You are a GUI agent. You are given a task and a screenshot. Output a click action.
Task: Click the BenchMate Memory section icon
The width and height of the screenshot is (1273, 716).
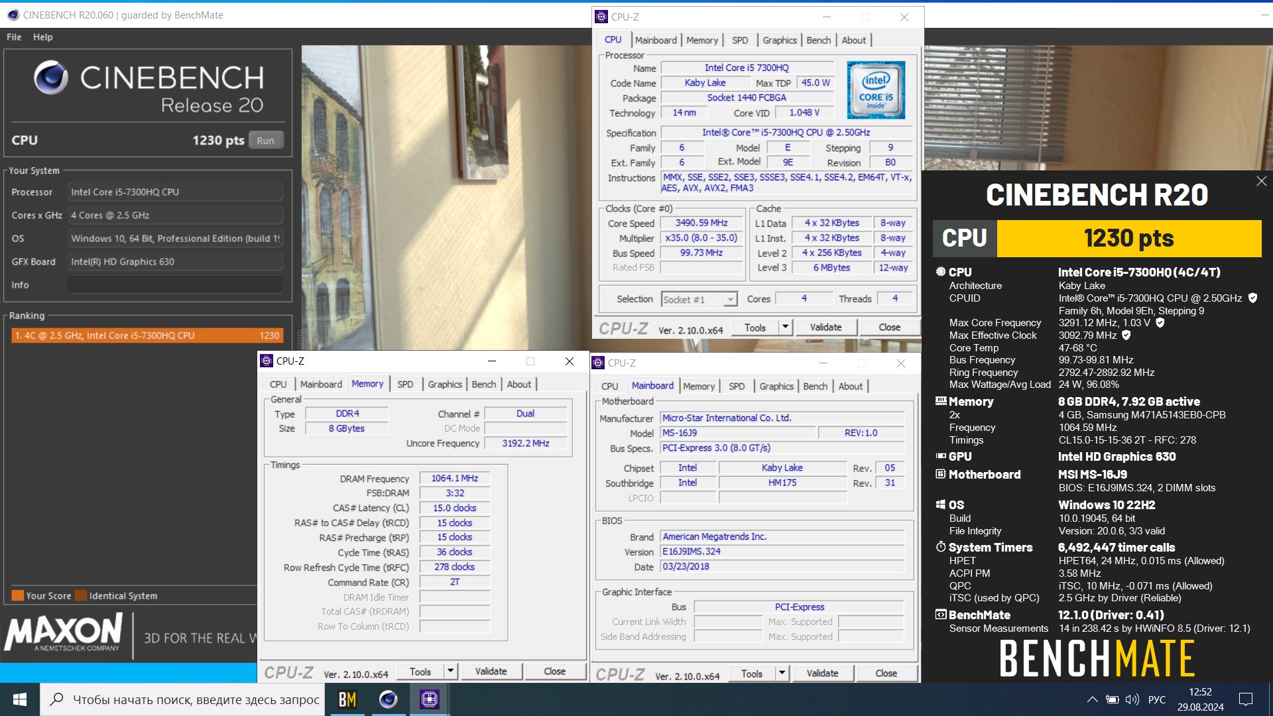tap(941, 401)
